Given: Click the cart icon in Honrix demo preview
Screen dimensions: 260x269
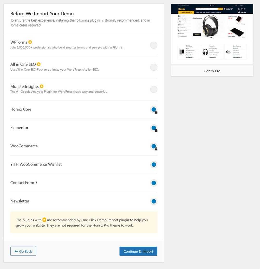Looking at the screenshot, I should pyautogui.click(x=245, y=9).
